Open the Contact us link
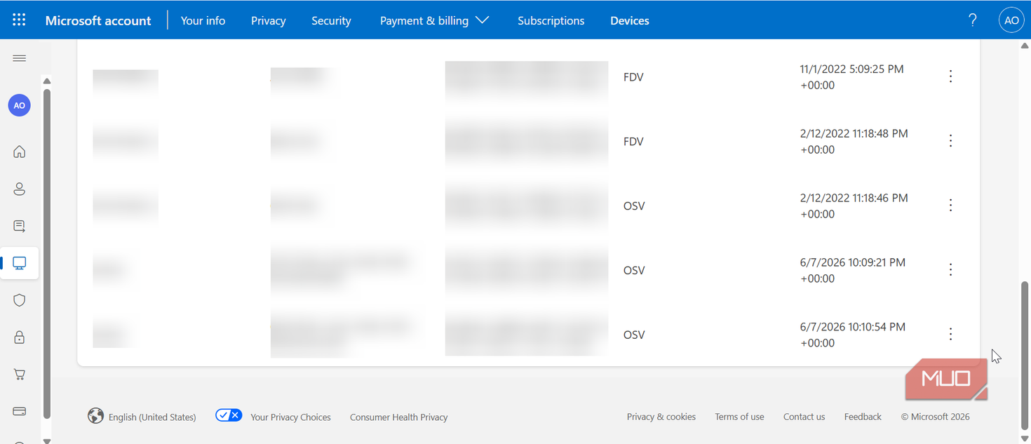The width and height of the screenshot is (1031, 444). coord(804,417)
